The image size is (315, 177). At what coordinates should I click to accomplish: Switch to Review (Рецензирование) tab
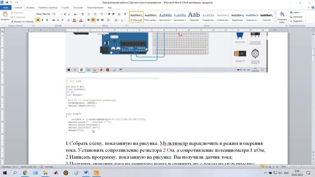pos(95,8)
